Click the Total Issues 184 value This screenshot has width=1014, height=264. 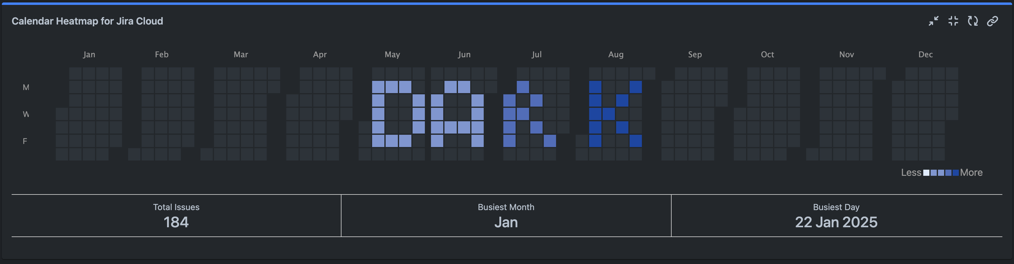point(176,222)
